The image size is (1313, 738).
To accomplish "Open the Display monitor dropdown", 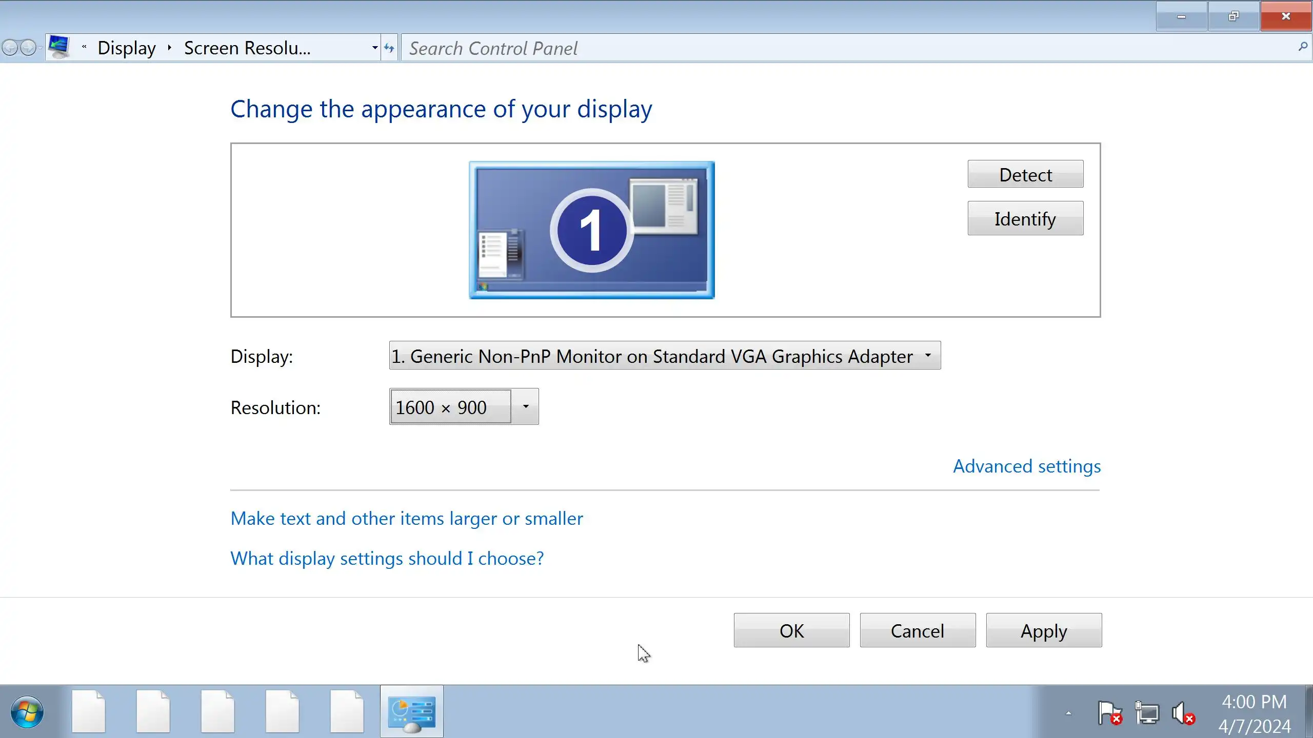I will tap(665, 356).
